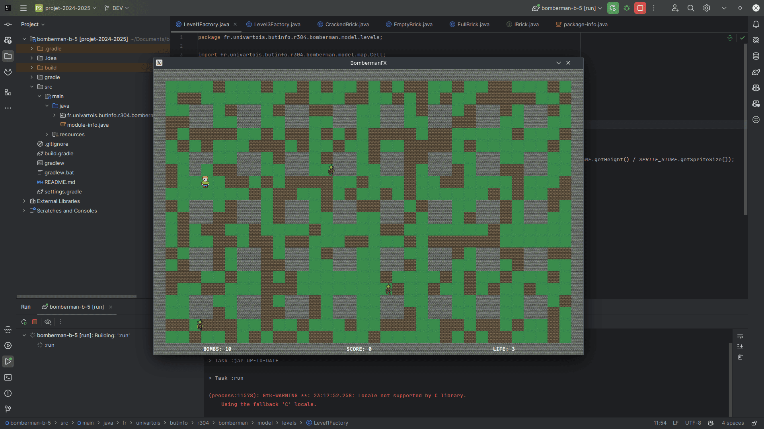
Task: Open the Commit tool window
Action: click(8, 24)
